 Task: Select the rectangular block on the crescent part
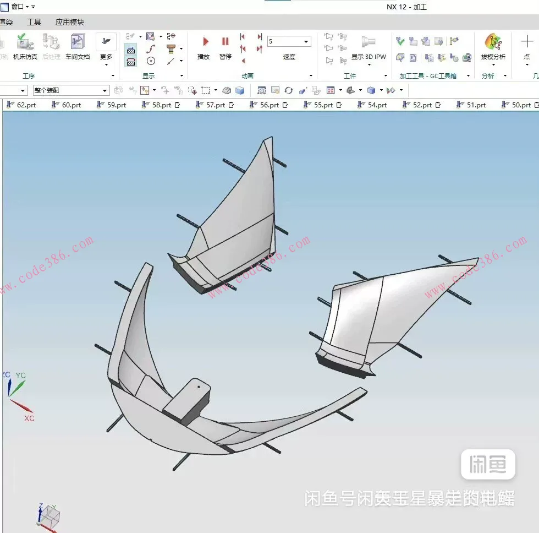point(188,401)
